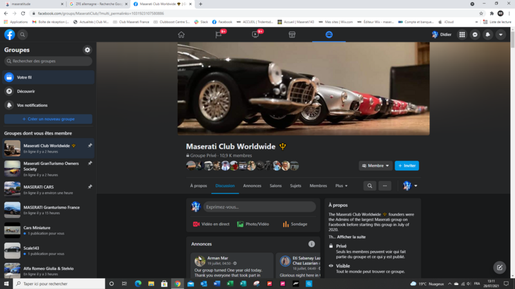Viewport: 515px width, 289px height.
Task: Open Découvrir in the sidebar
Action: 48,91
